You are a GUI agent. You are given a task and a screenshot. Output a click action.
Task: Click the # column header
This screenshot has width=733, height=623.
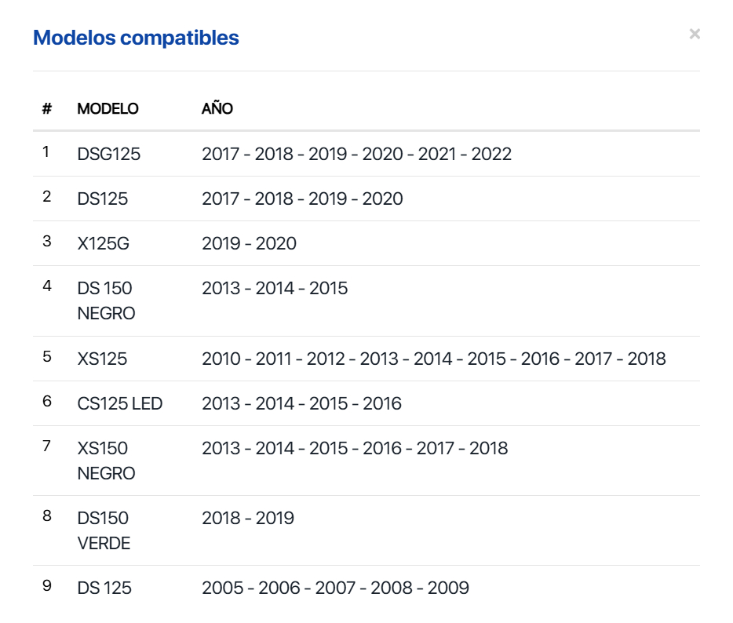[47, 109]
